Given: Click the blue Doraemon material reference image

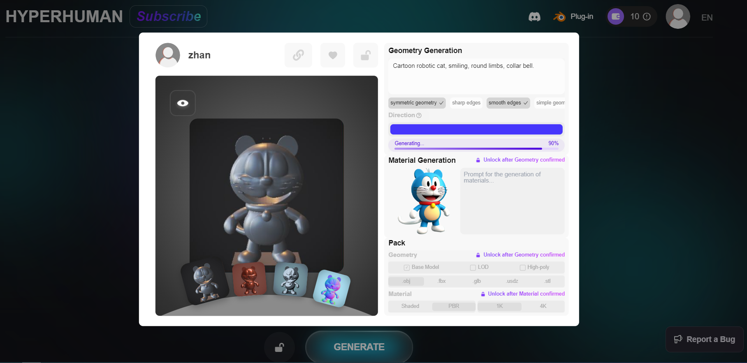Looking at the screenshot, I should [x=424, y=201].
